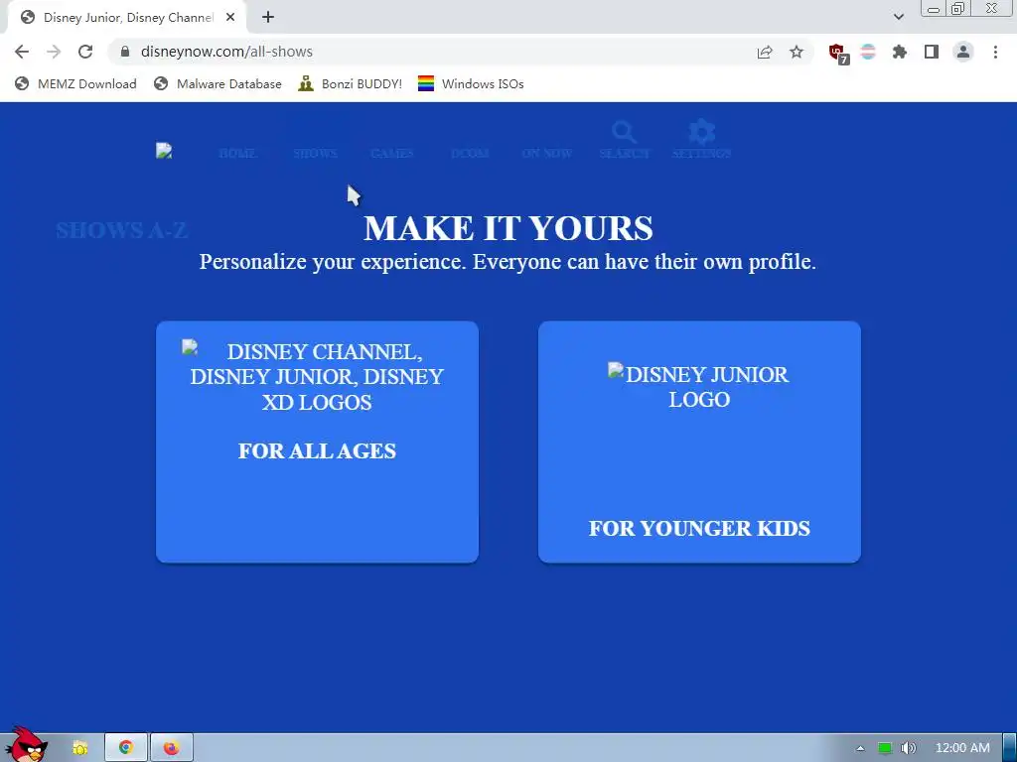
Task: Open the Windows ISOs bookmark
Action: click(x=471, y=83)
